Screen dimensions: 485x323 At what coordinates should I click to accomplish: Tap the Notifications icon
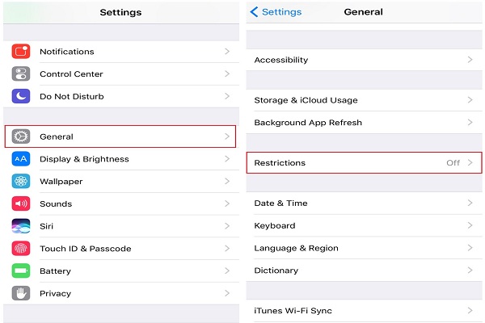[21, 52]
